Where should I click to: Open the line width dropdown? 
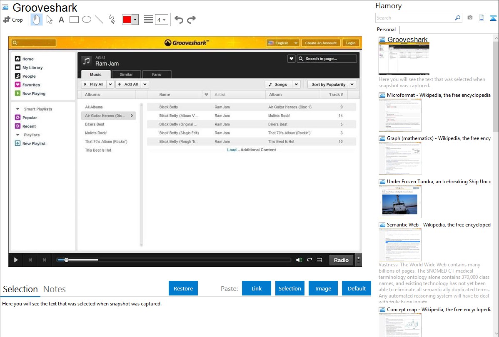tap(161, 20)
